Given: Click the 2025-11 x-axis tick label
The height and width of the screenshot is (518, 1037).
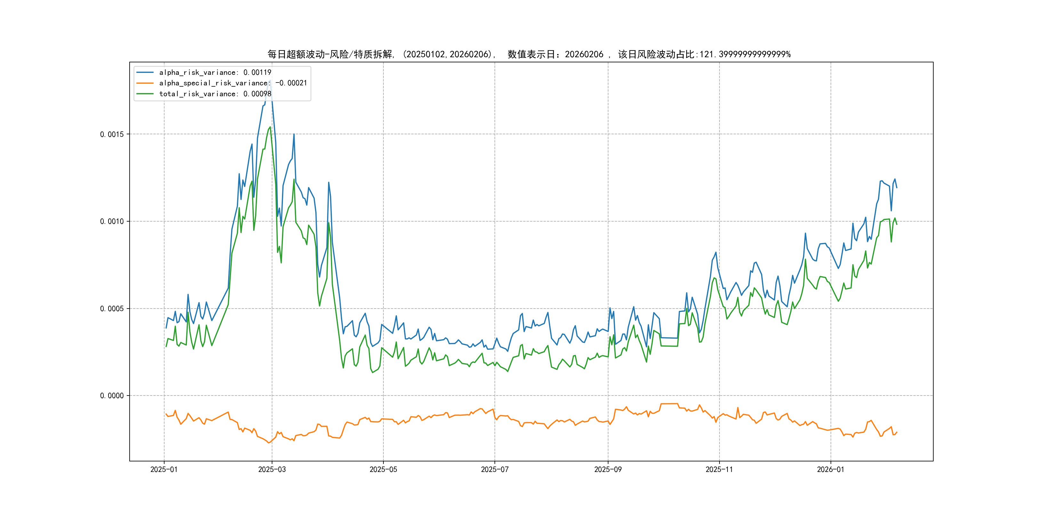Looking at the screenshot, I should coord(719,469).
